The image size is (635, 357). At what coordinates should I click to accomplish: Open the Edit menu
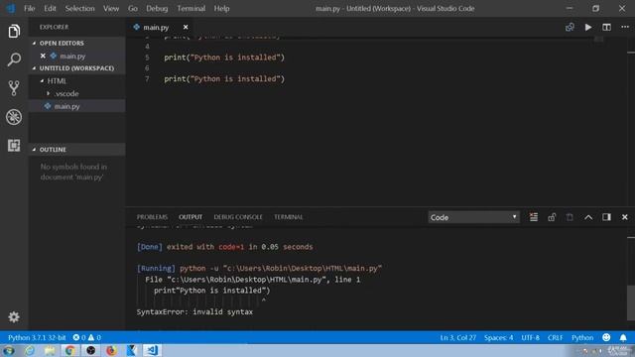50,9
